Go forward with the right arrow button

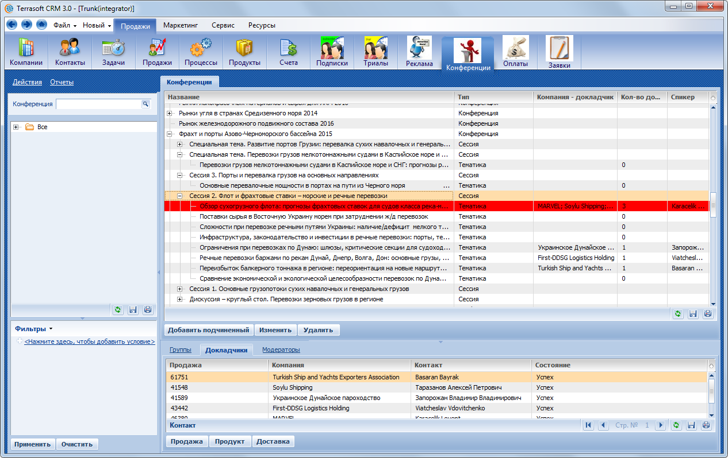(26, 25)
